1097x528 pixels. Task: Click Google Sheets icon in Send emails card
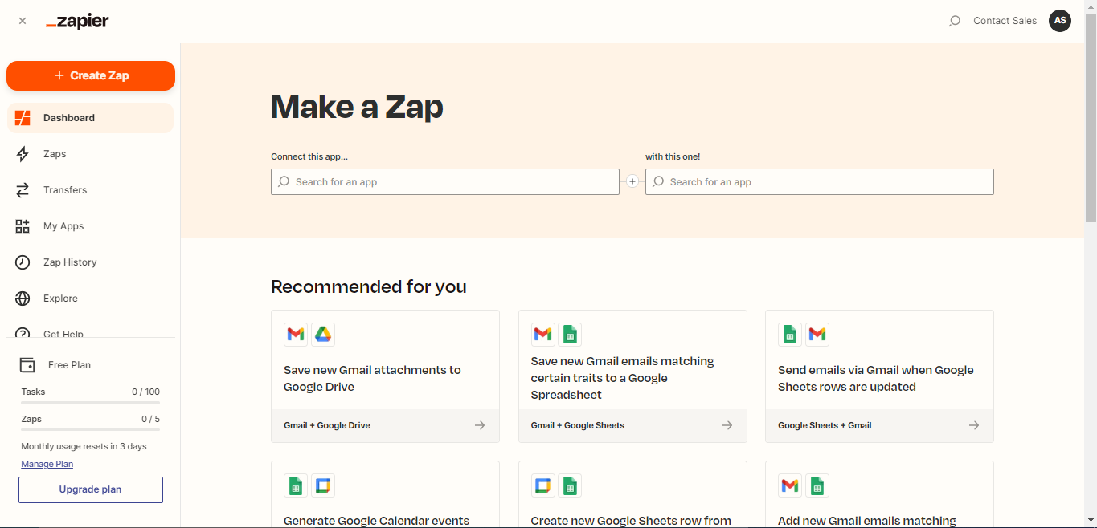tap(790, 335)
